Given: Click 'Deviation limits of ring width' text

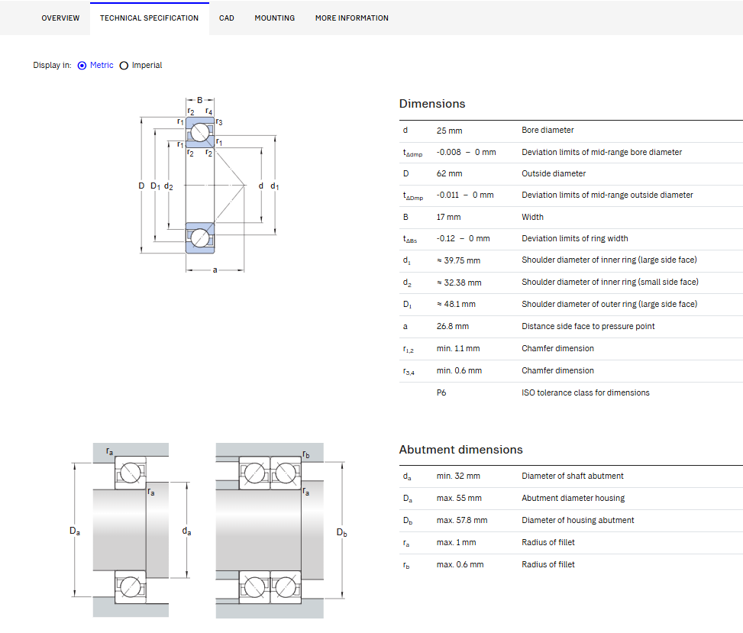Looking at the screenshot, I should [575, 239].
